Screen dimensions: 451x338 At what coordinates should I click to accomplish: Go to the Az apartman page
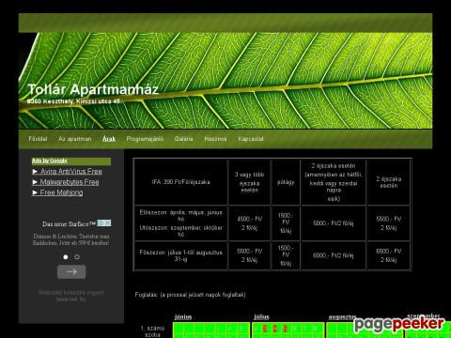pos(75,139)
